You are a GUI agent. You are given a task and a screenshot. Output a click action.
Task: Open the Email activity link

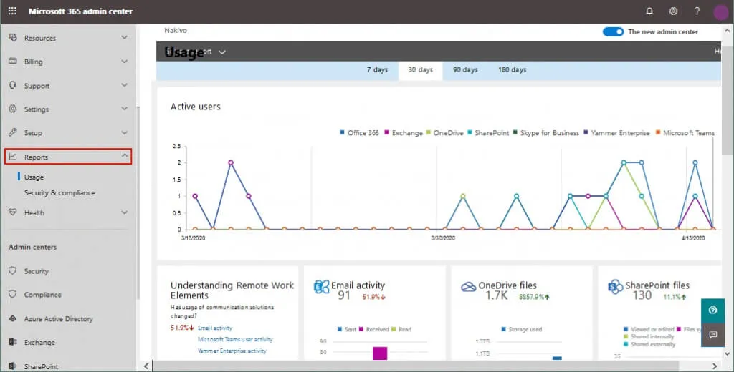tap(214, 328)
